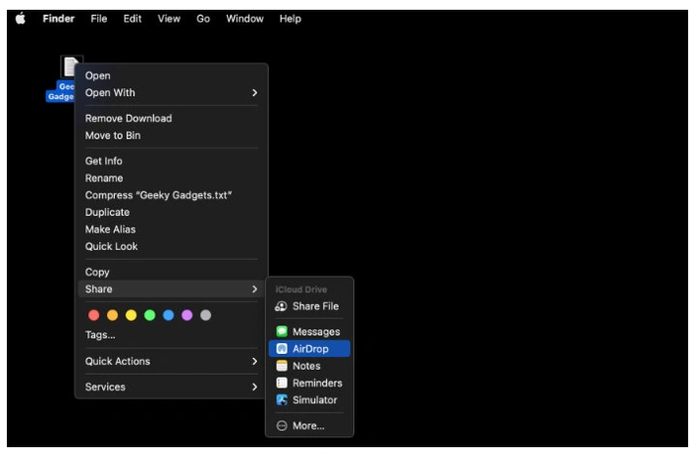The image size is (694, 455).
Task: Apply the gray tag color
Action: coord(205,315)
